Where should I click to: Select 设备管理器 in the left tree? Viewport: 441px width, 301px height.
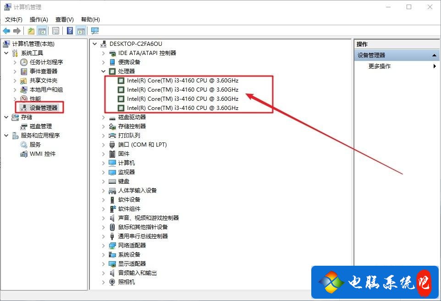43,108
